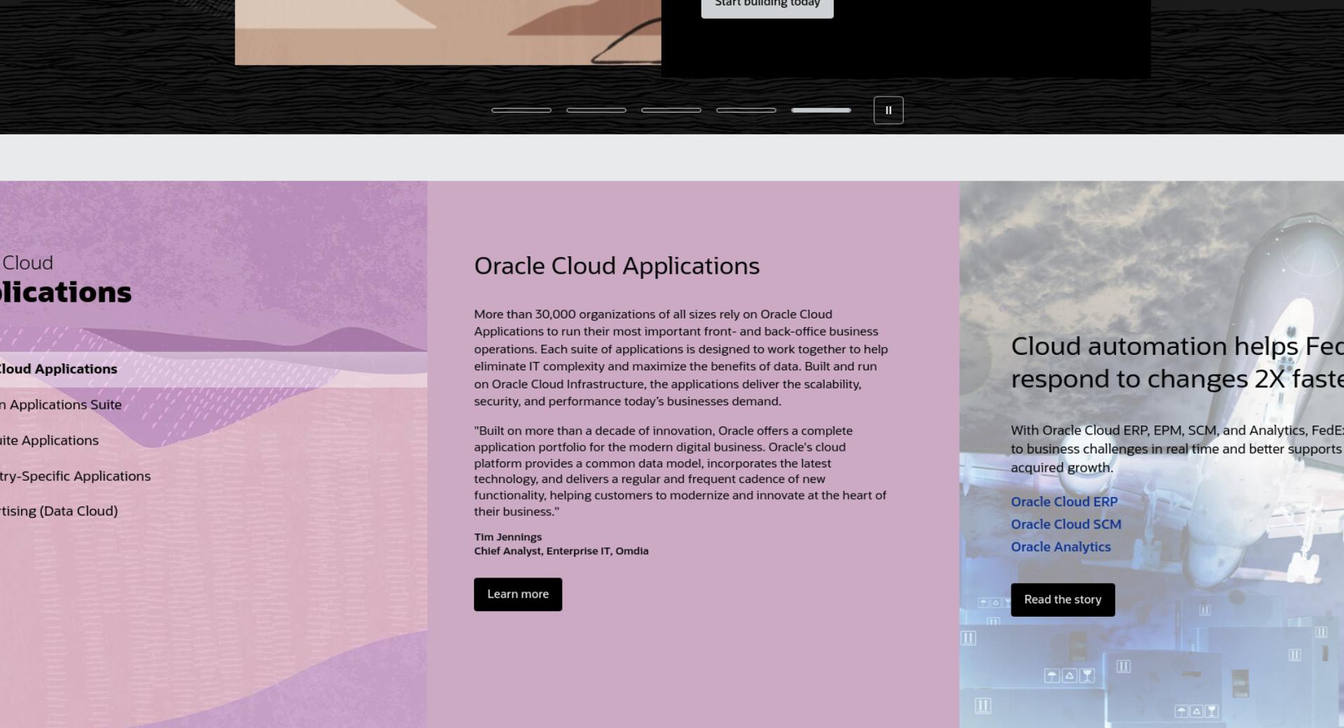Screen dimensions: 1344x728
Task: Select the Advertising (Data Cloud) tab
Action: click(x=213, y=511)
